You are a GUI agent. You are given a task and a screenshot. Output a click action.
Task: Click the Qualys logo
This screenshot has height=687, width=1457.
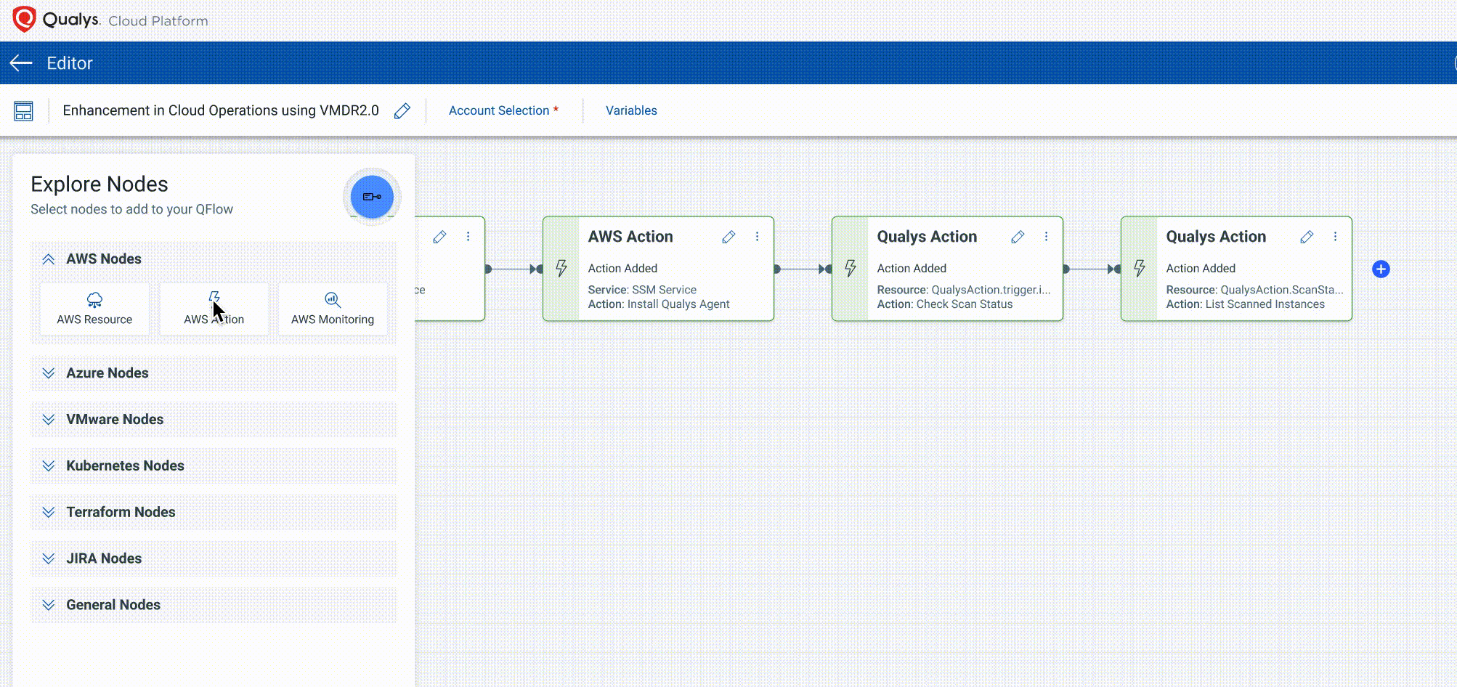click(56, 20)
